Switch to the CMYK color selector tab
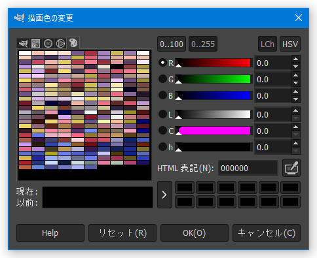The image size is (317, 258). point(35,43)
